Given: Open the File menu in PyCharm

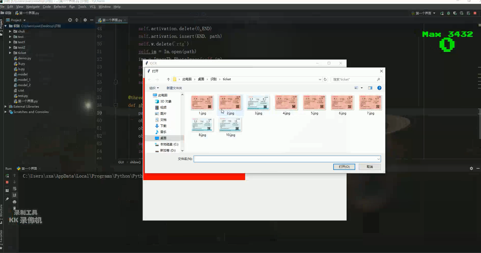Looking at the screenshot, I should pos(2,6).
